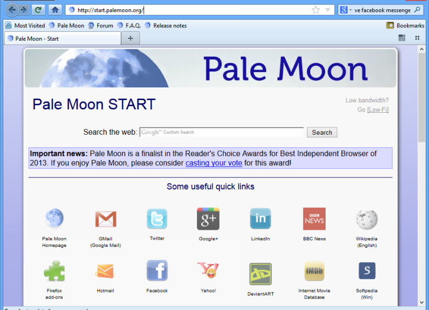429x310 pixels.
Task: Go to the browser Home icon
Action: pos(55,10)
